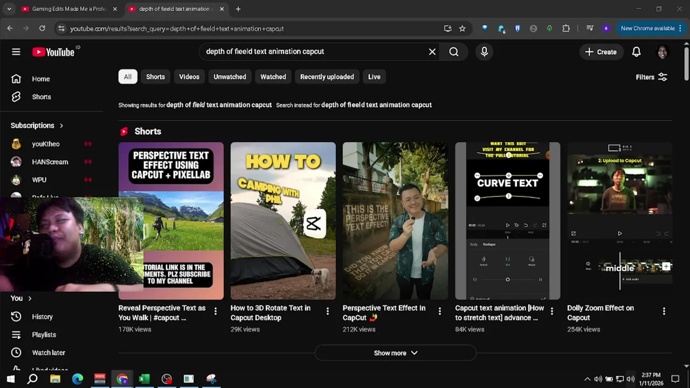690x388 pixels.
Task: Open options for Perspective Text Effect In CapCut
Action: [x=440, y=311]
